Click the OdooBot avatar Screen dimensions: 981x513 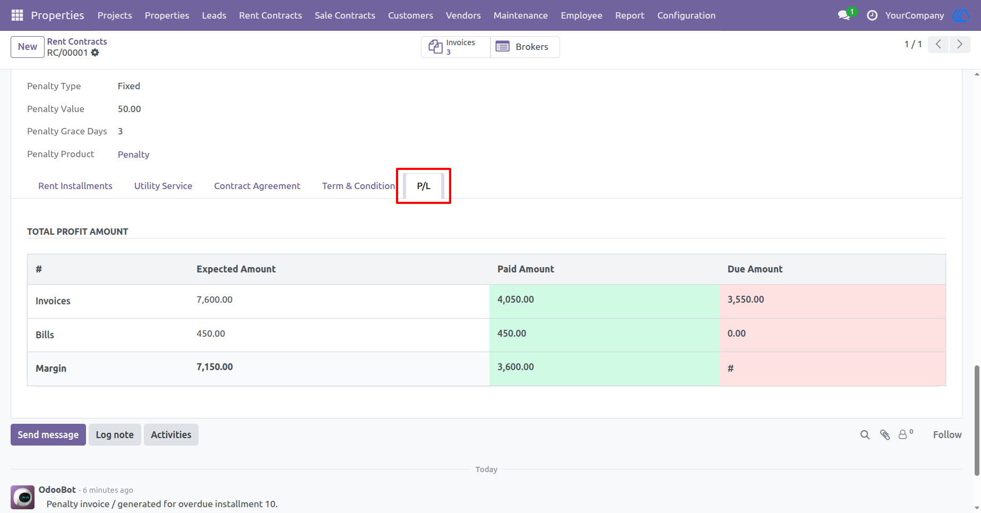click(23, 497)
